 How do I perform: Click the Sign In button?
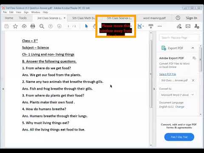192,18
